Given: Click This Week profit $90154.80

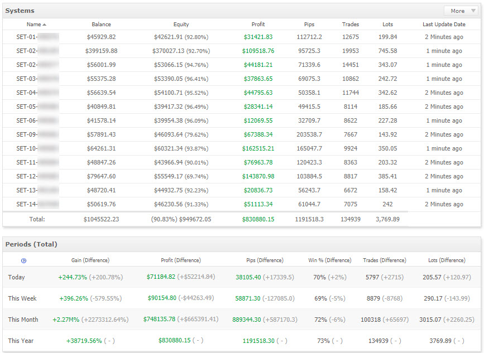Looking at the screenshot, I should (162, 298).
